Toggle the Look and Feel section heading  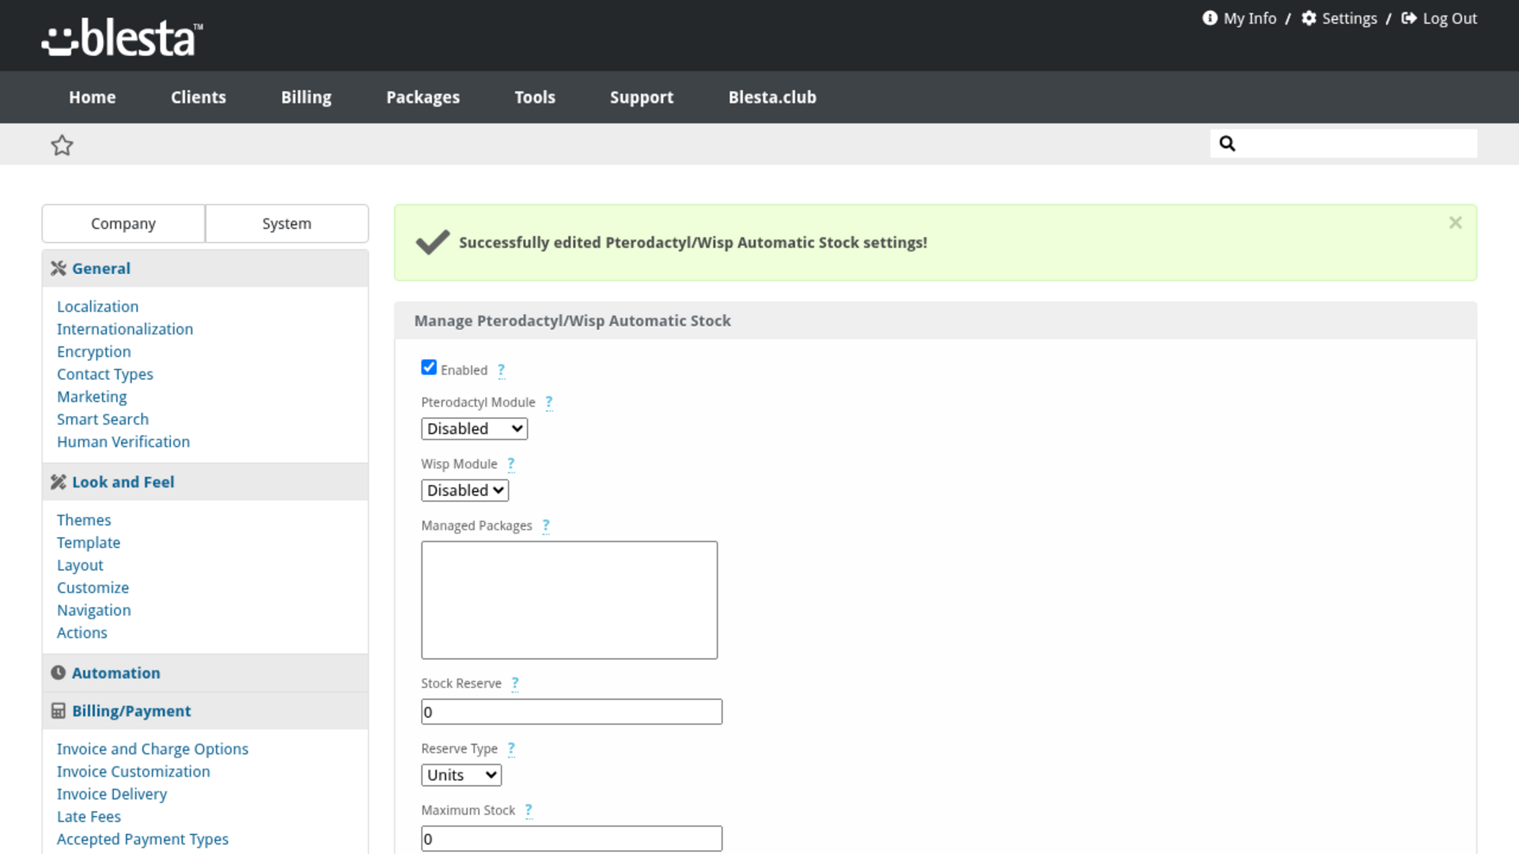(x=123, y=482)
